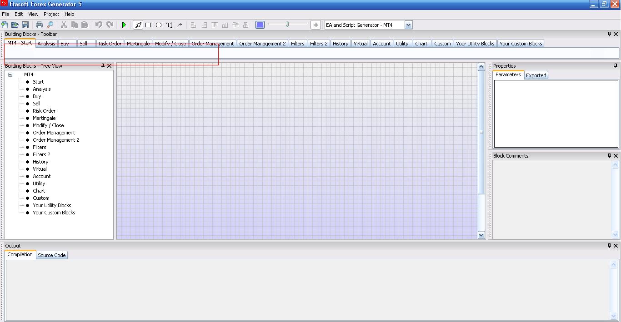Open the Help menu
621x322 pixels.
tap(70, 14)
